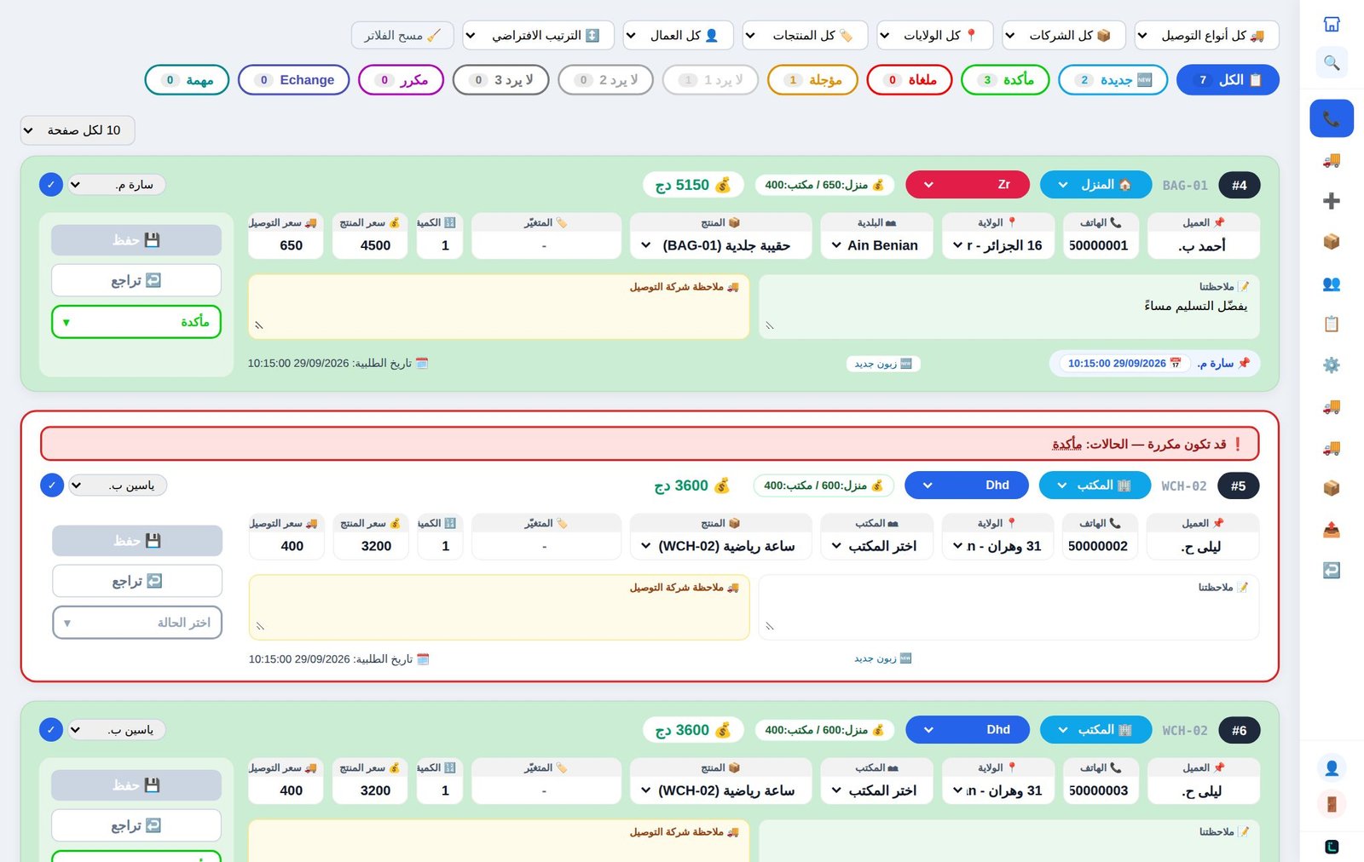This screenshot has width=1364, height=862.
Task: Click تراجع undo button for order #4
Action: (136, 280)
